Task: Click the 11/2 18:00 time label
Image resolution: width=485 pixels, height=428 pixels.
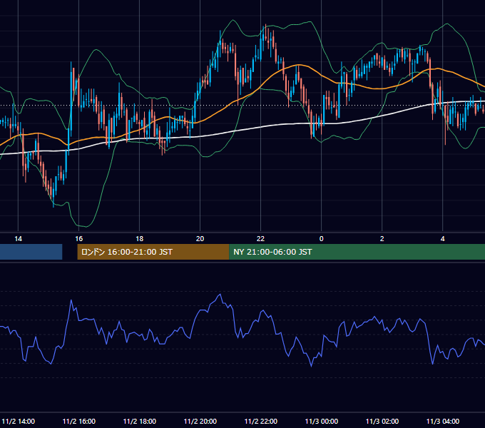Action: coord(140,421)
